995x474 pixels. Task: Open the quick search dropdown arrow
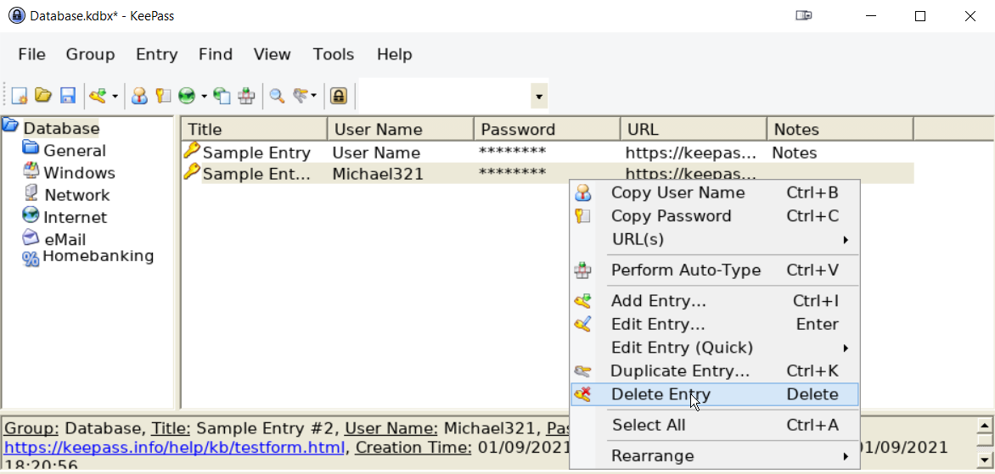pos(539,97)
